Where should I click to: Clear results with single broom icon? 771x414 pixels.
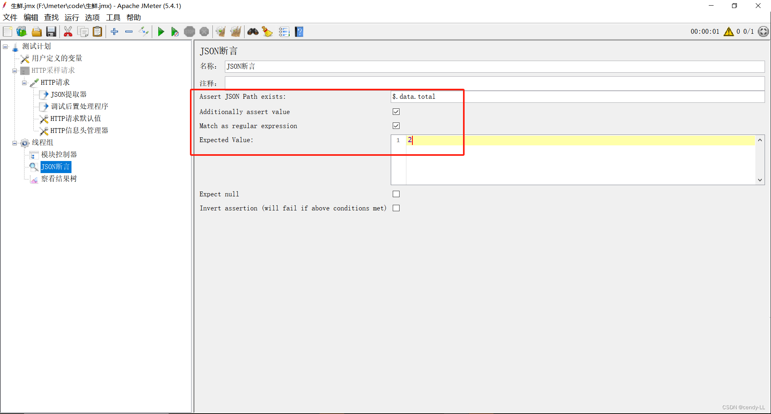click(221, 32)
